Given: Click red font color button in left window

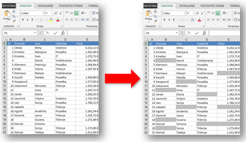Looking at the screenshot, I should coord(58,20).
